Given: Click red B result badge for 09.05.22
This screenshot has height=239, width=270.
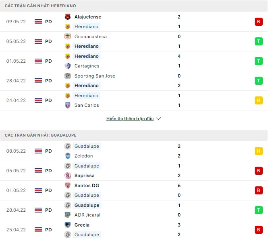Looking at the screenshot, I should coord(258,22).
